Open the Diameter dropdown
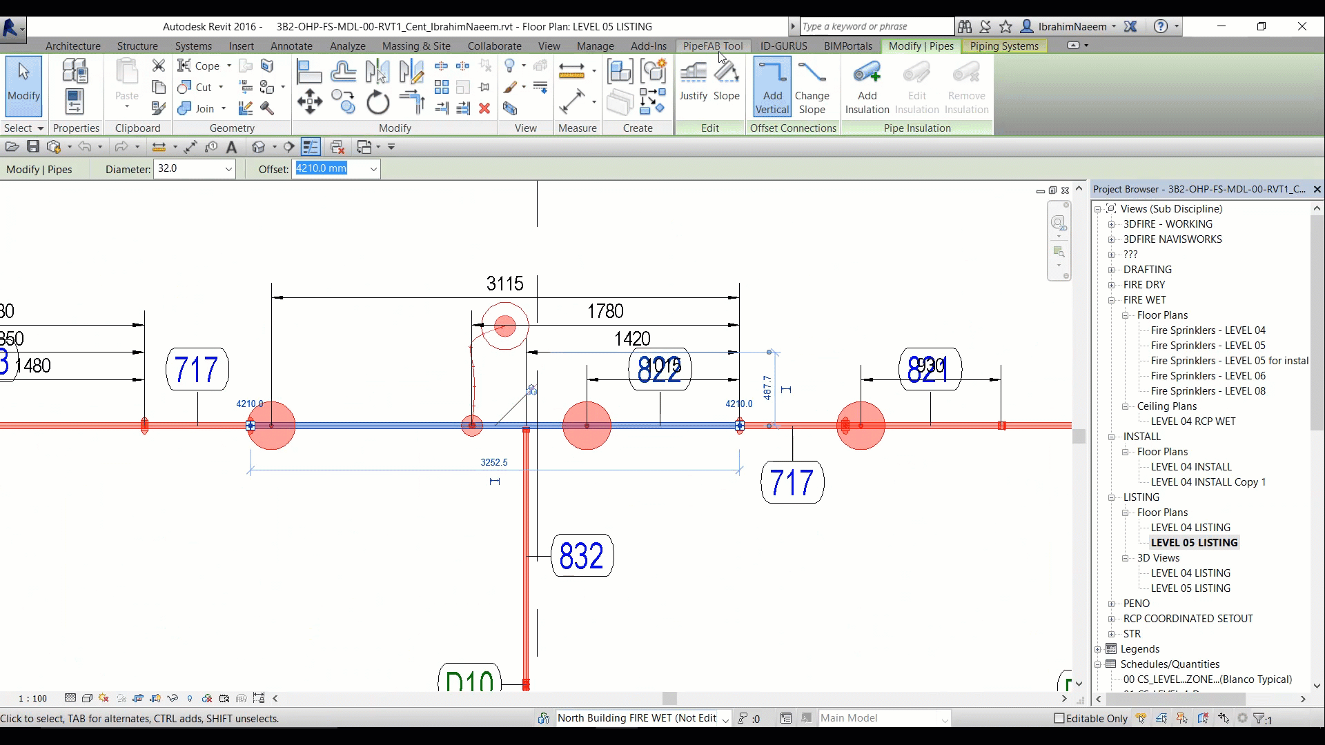This screenshot has width=1325, height=745. coord(228,169)
